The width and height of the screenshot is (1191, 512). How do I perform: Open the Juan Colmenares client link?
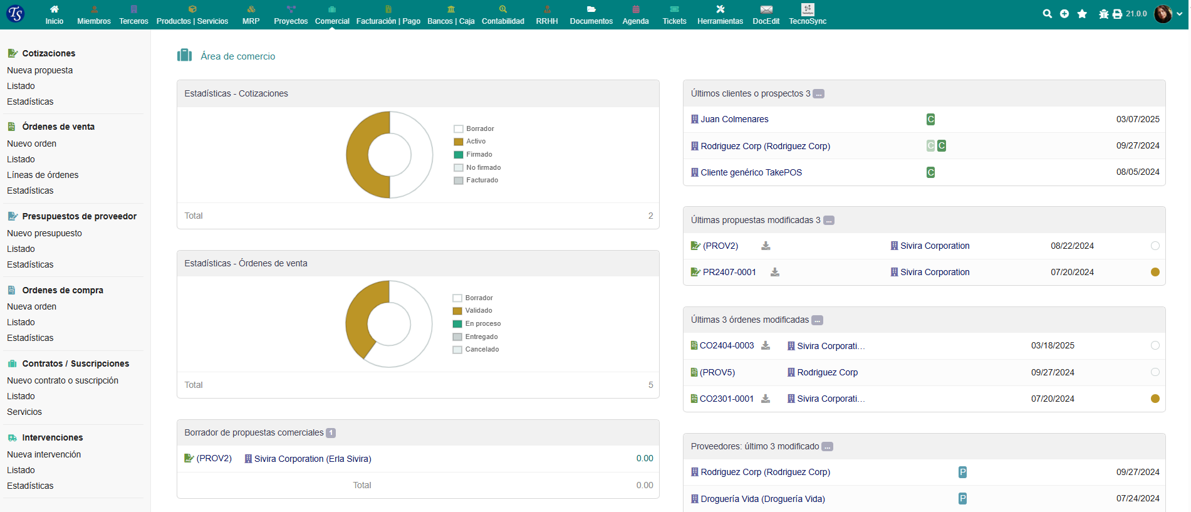point(734,119)
